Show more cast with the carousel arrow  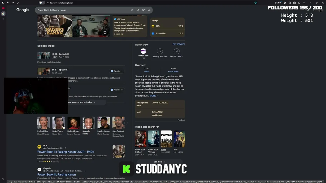[x=125, y=123]
